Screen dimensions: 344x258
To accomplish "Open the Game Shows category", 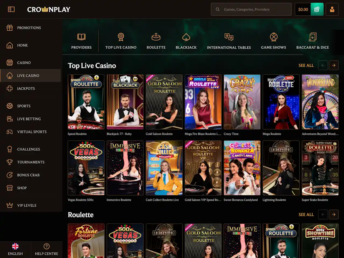I will [273, 41].
